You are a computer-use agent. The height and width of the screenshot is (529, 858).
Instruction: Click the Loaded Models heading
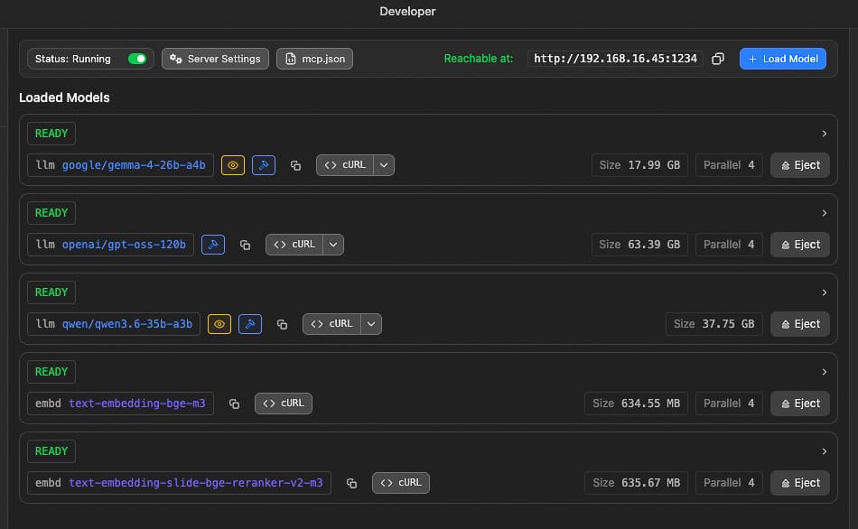point(64,97)
